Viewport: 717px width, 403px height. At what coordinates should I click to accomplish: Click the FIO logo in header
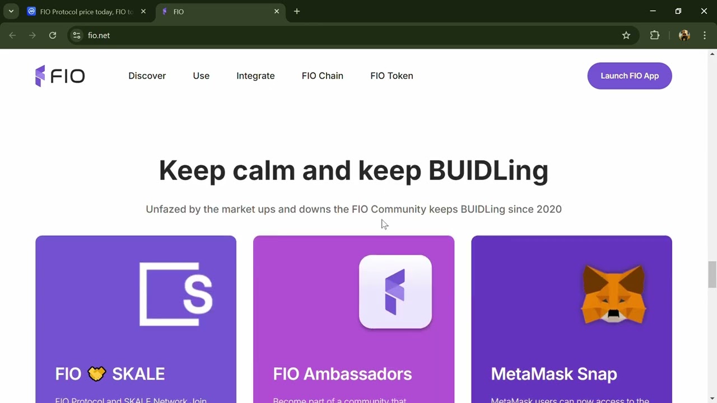click(x=60, y=76)
